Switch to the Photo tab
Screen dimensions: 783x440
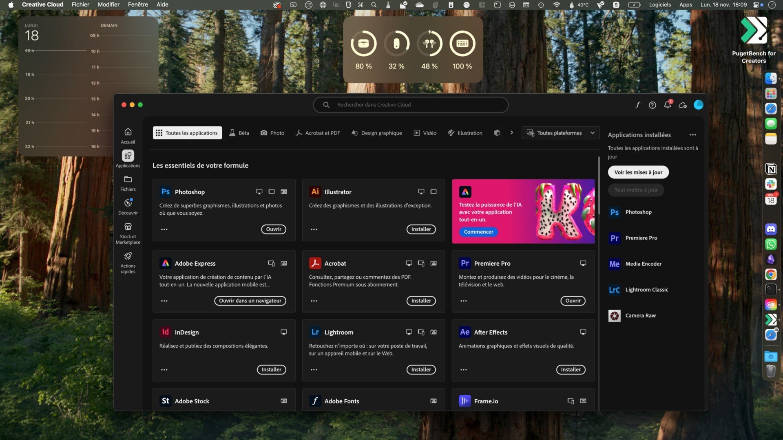click(272, 133)
